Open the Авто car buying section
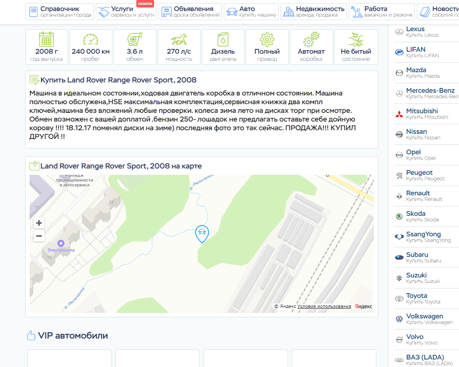The width and height of the screenshot is (459, 367). click(x=251, y=12)
